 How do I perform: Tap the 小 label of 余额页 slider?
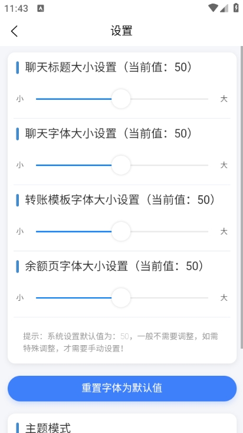(20, 298)
